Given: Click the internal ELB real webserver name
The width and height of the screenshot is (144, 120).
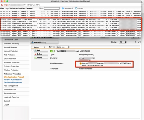Looking at the screenshot, I should [106, 64].
